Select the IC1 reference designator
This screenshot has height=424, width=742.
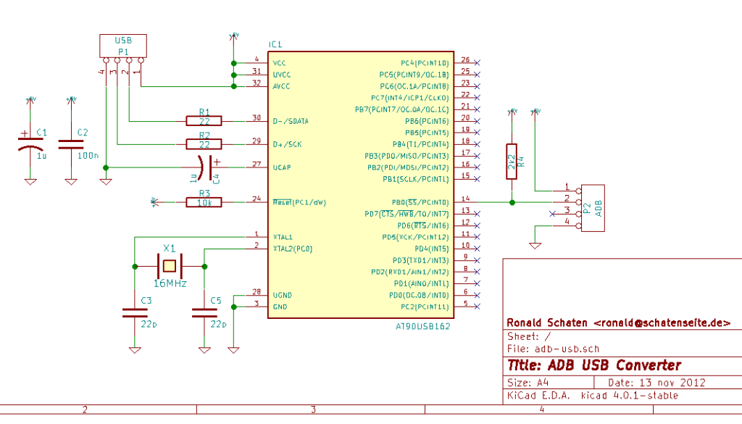coord(276,45)
